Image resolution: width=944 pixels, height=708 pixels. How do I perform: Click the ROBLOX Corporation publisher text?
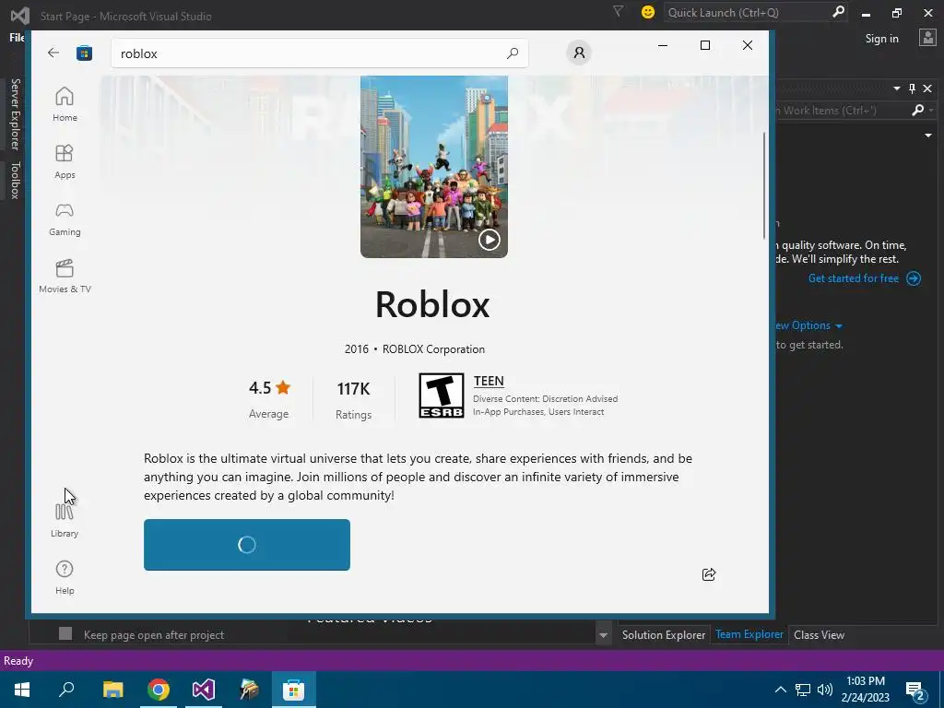[433, 349]
